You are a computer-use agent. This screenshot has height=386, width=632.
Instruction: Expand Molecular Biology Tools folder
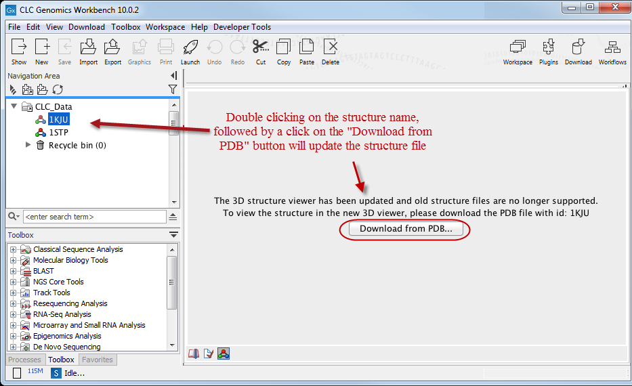tap(13, 260)
